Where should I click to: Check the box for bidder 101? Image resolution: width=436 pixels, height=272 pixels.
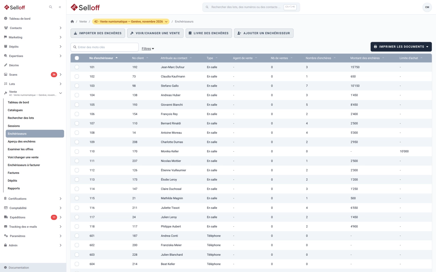77,67
